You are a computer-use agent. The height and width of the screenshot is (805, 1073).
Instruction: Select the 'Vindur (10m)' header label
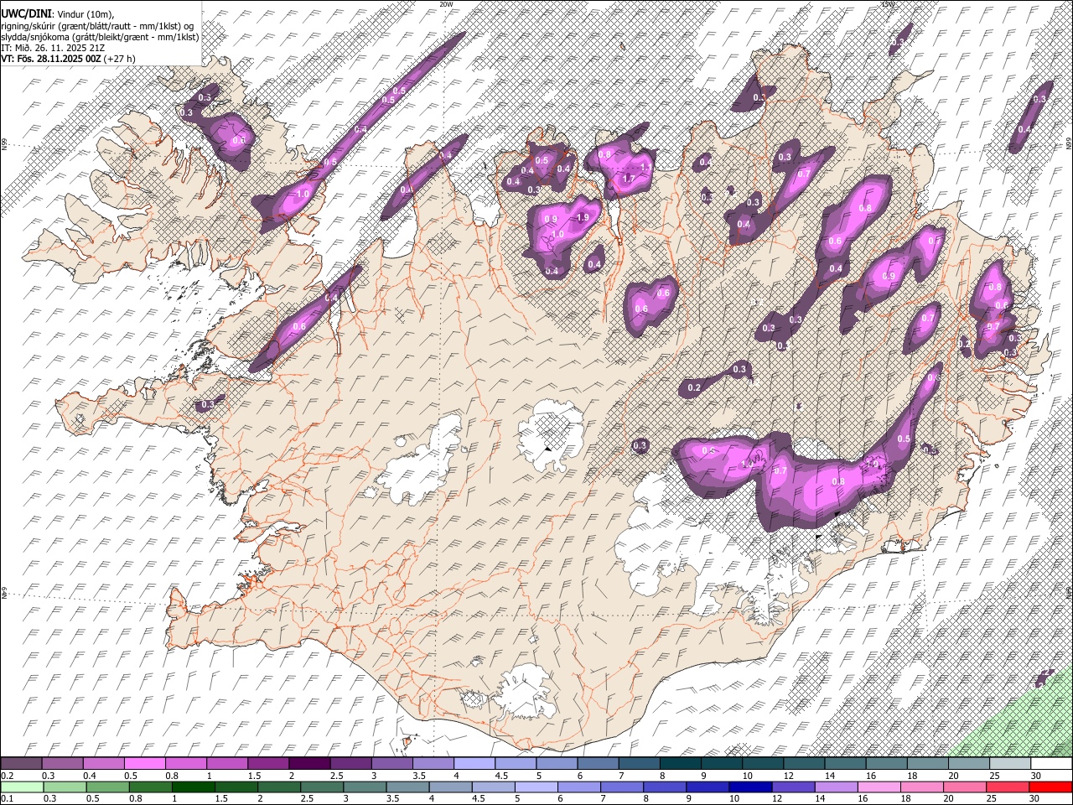[85, 14]
